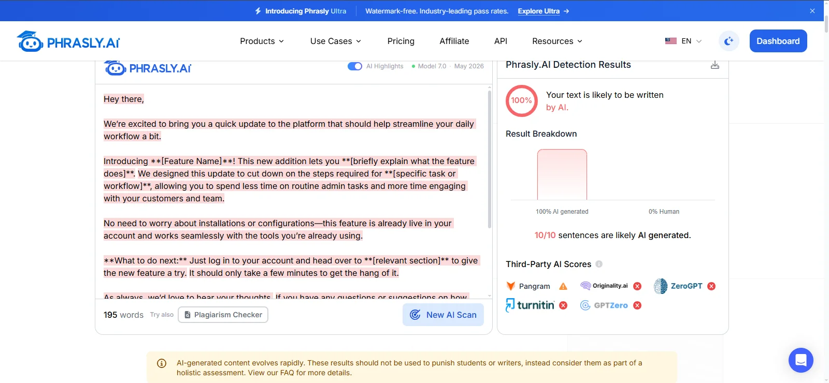Click the GPTZero logo
The width and height of the screenshot is (829, 383).
604,305
